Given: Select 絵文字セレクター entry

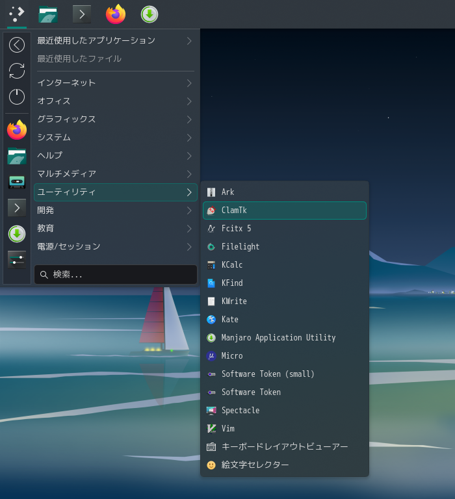Looking at the screenshot, I should click(x=255, y=465).
